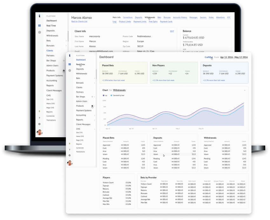
Task: Click the lightning bolt icon in the Dashboard window rail
Action: pyautogui.click(x=70, y=143)
